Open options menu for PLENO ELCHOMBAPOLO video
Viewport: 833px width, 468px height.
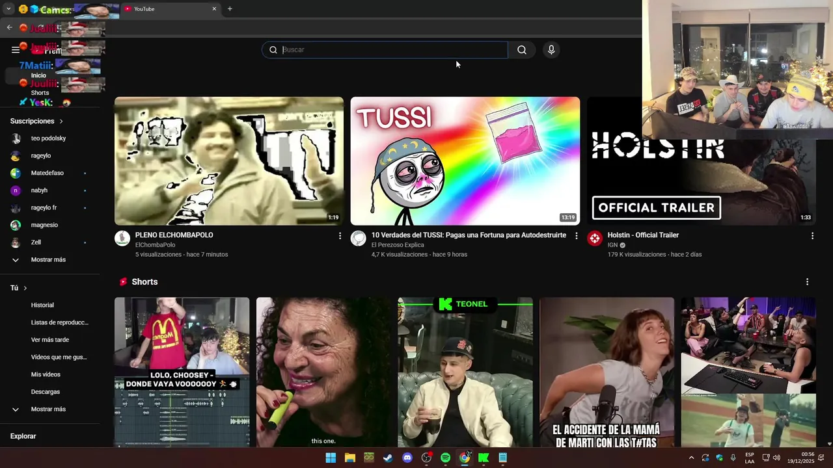(x=340, y=236)
